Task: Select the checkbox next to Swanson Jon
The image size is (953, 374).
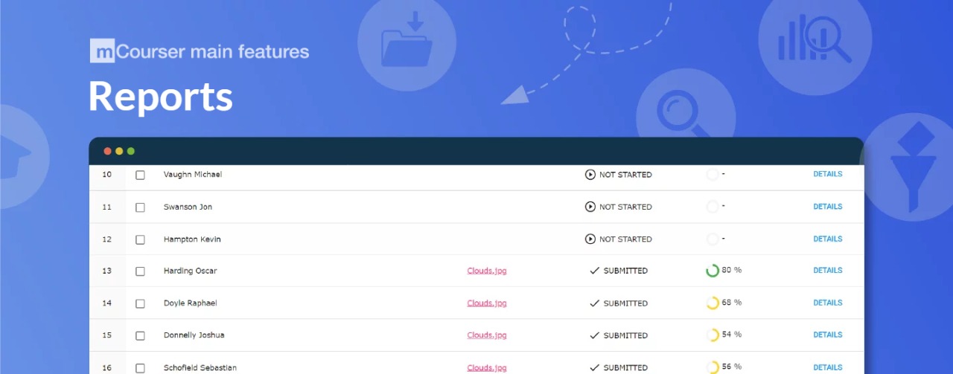Action: click(140, 207)
